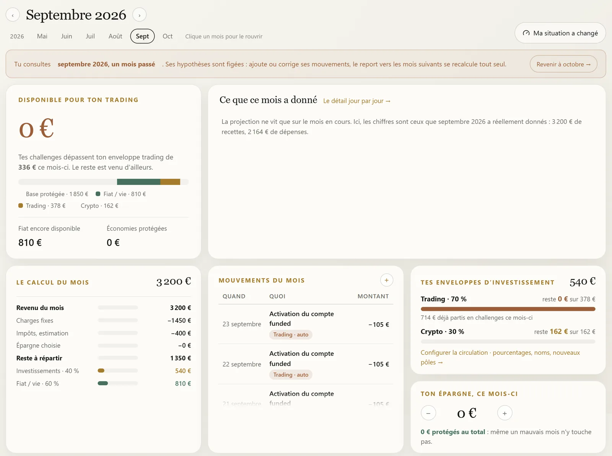Click 'Charges fixes' row label
This screenshot has width=612, height=456.
pos(35,321)
